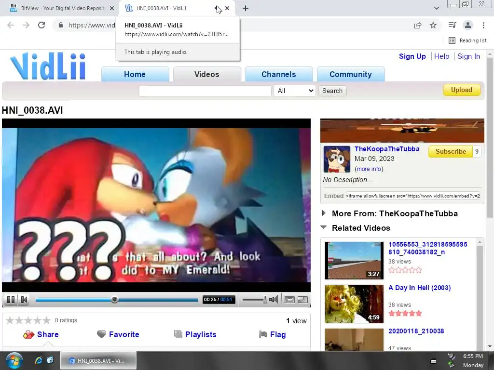Close the BitView browser tab
The width and height of the screenshot is (494, 370).
(x=112, y=8)
